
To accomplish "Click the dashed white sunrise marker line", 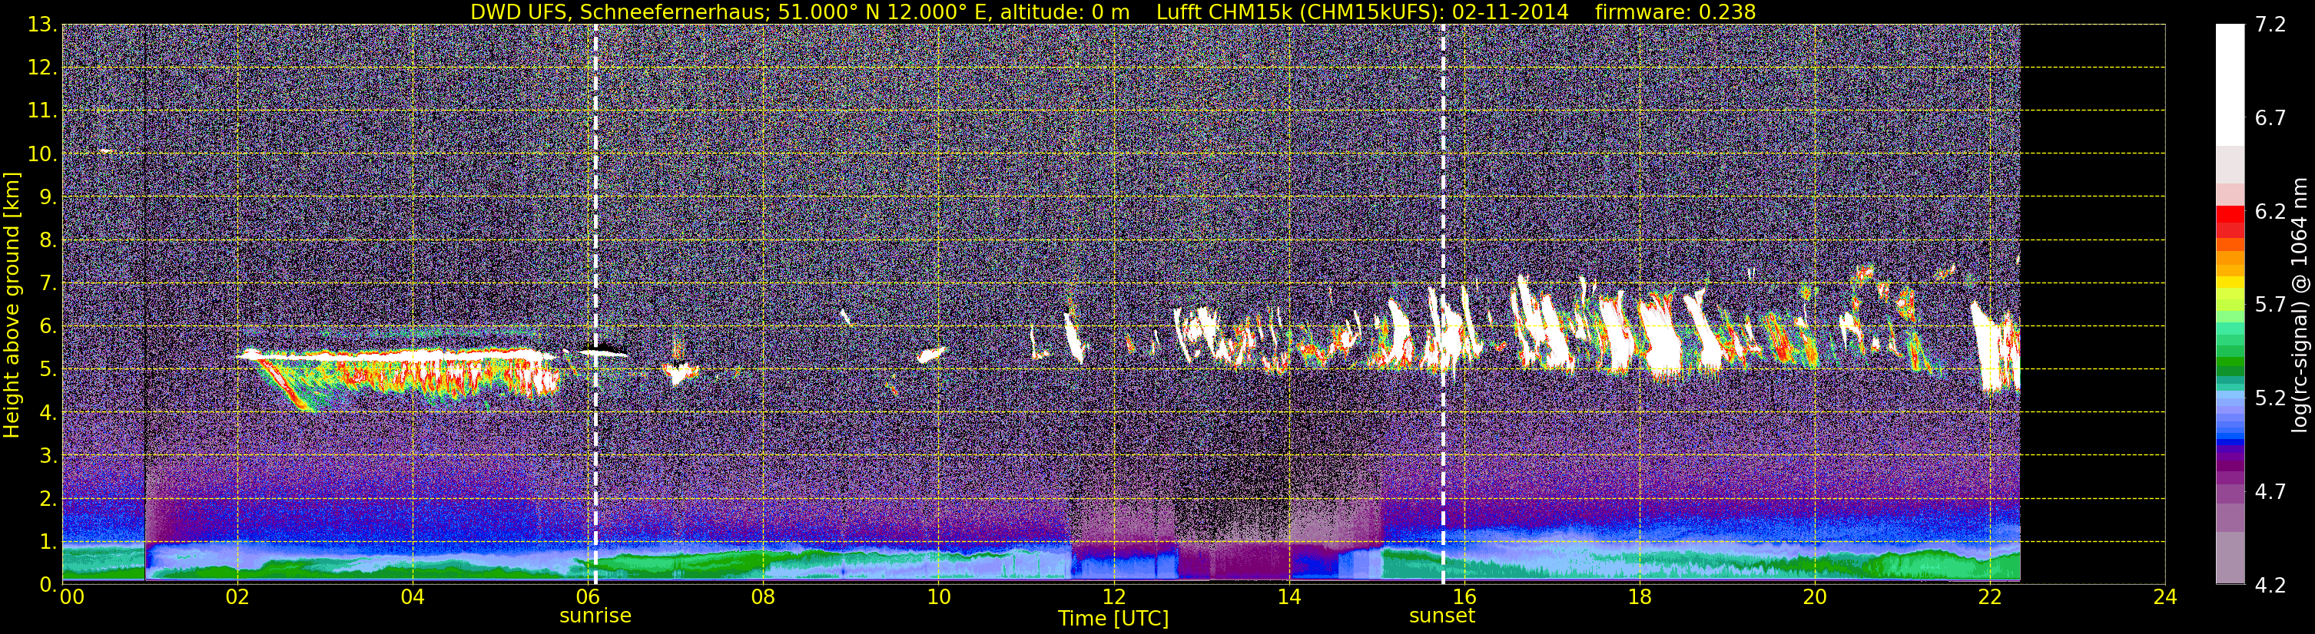I will point(595,305).
